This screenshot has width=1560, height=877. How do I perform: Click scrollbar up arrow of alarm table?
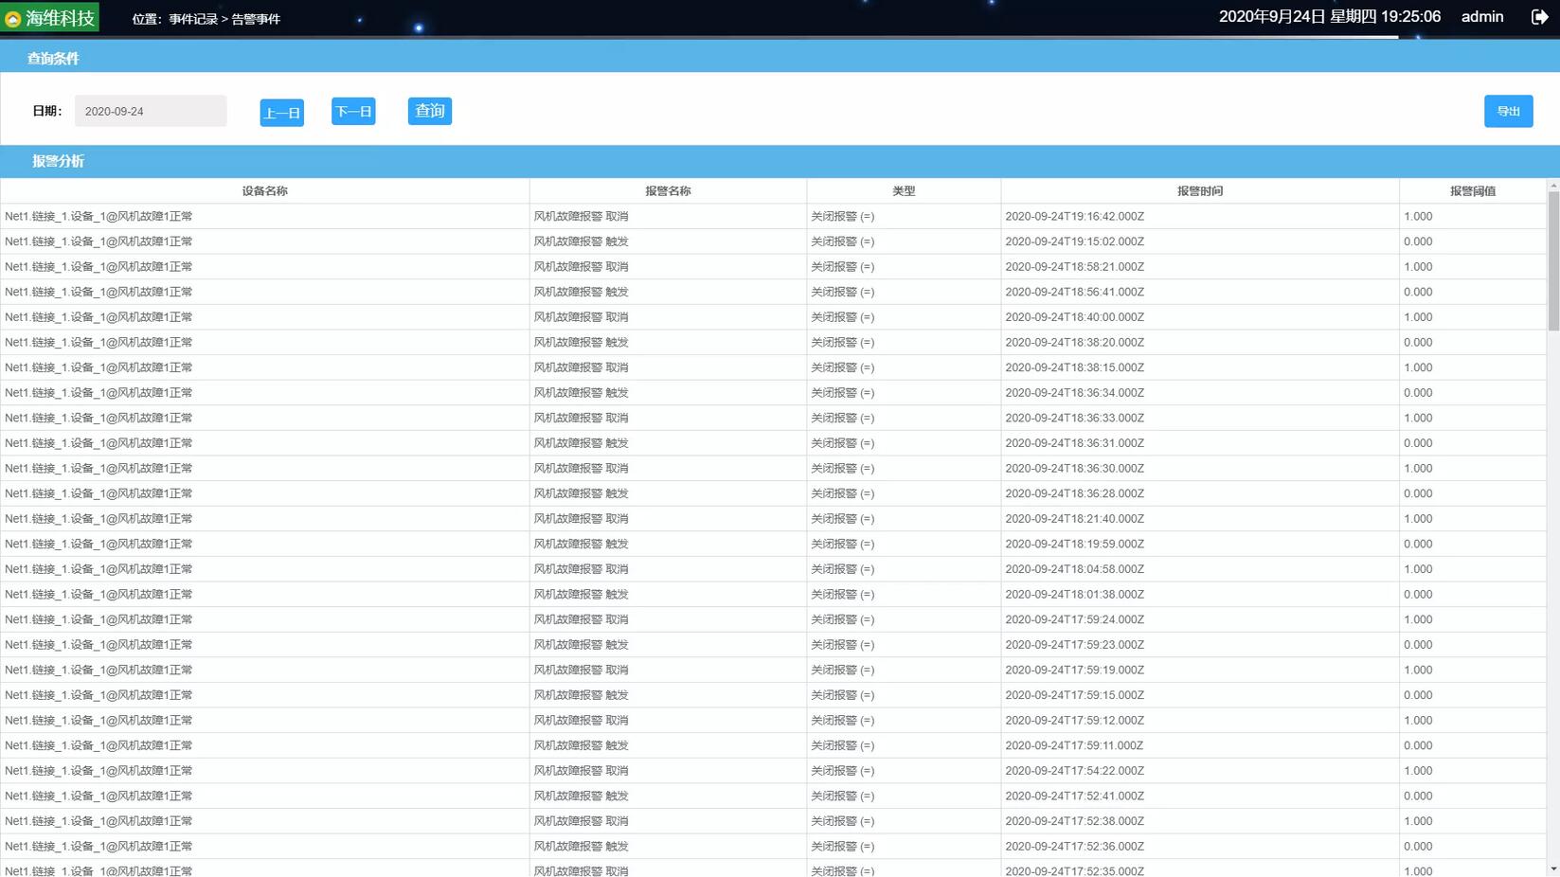[1552, 185]
